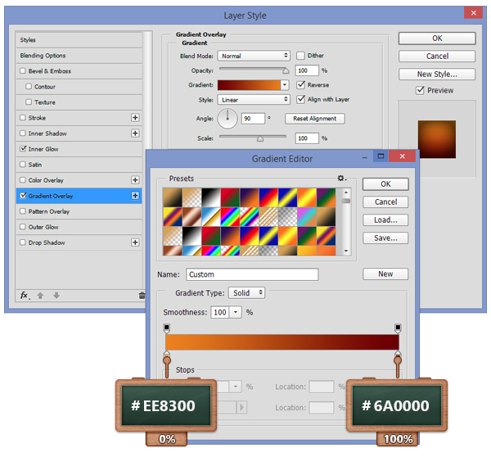Click the plus icon next to Color Overlay
The height and width of the screenshot is (457, 491).
tap(135, 180)
